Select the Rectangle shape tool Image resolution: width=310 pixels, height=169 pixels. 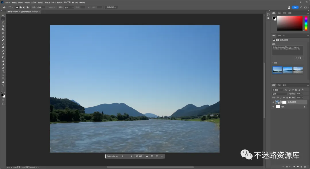pos(3,78)
